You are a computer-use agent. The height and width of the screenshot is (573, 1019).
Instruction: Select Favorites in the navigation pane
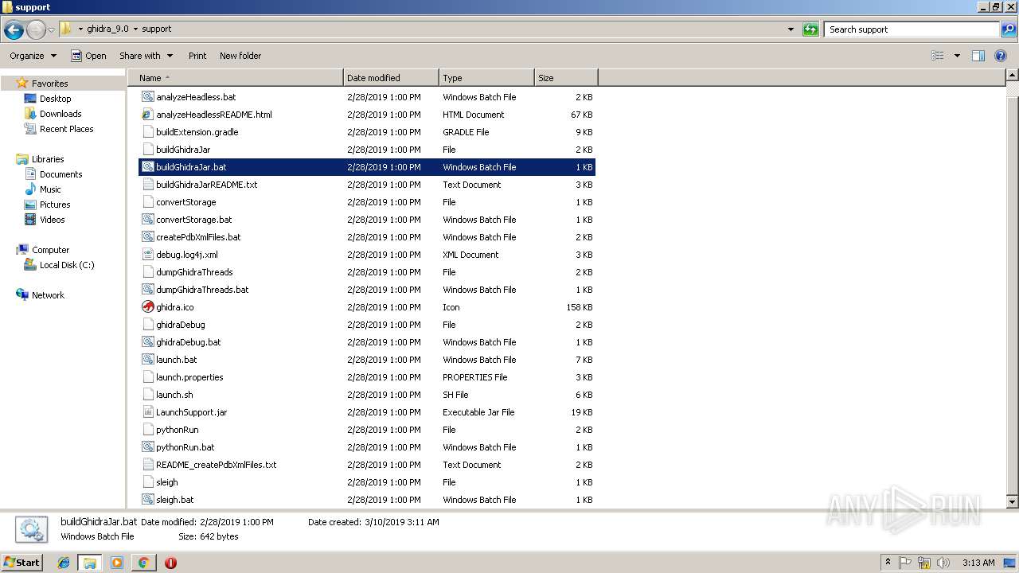[x=49, y=84]
